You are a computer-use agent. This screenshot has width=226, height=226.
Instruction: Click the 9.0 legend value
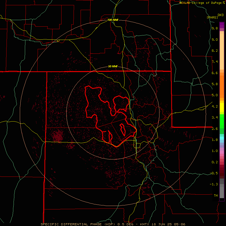coord(215,39)
